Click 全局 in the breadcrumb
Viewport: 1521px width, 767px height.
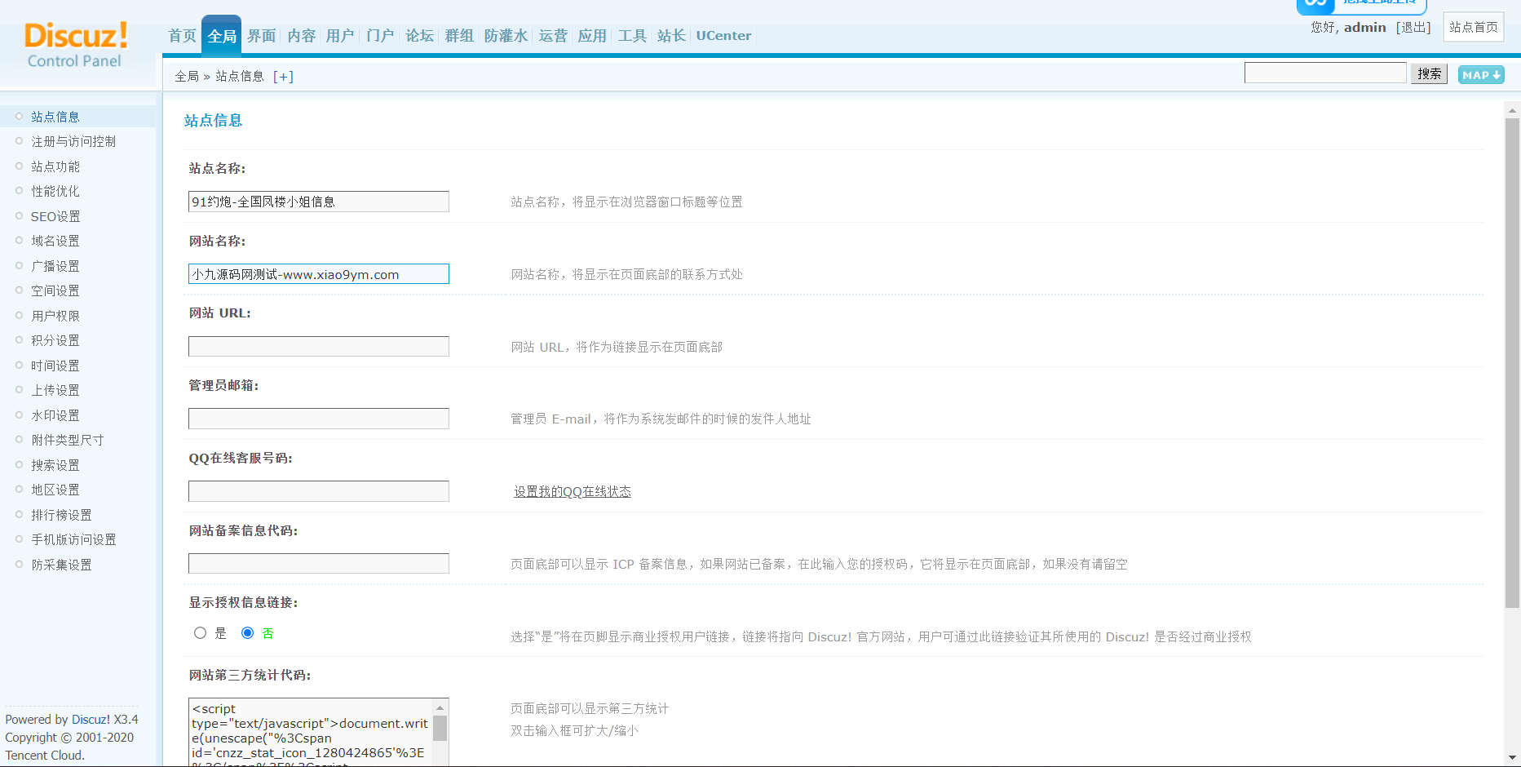(187, 77)
